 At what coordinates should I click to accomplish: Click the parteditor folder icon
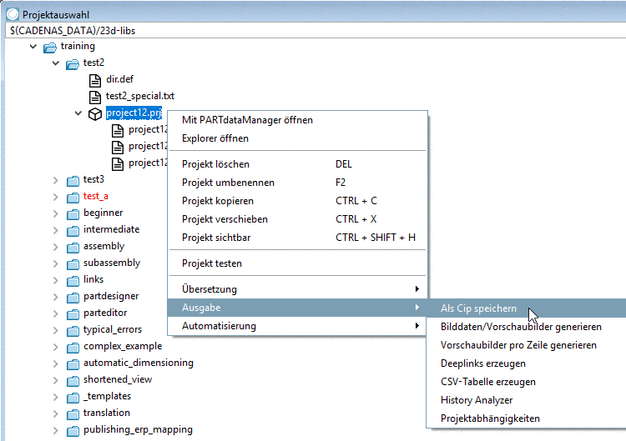73,314
